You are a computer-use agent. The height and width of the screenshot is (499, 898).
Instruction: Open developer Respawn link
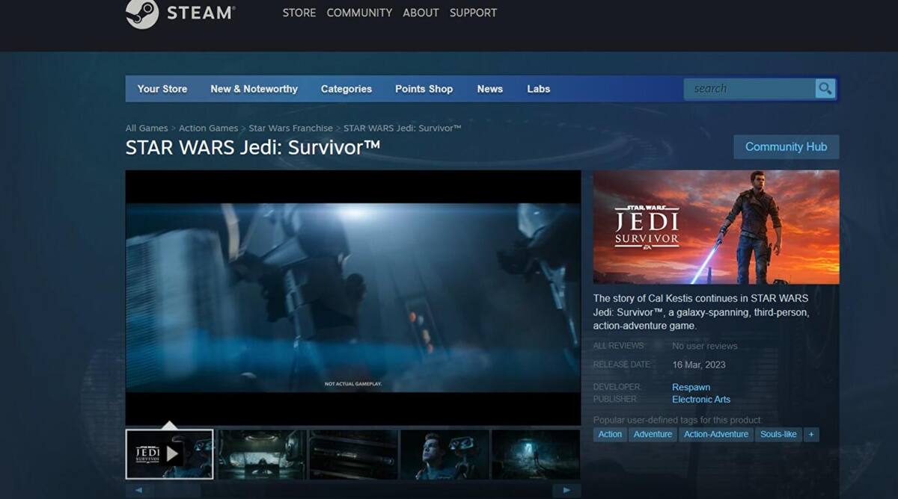click(x=691, y=388)
